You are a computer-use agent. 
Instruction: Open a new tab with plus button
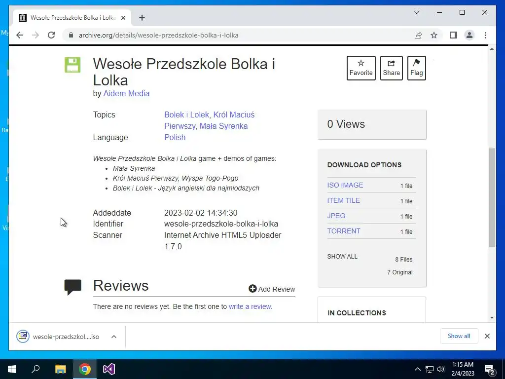pos(142,18)
